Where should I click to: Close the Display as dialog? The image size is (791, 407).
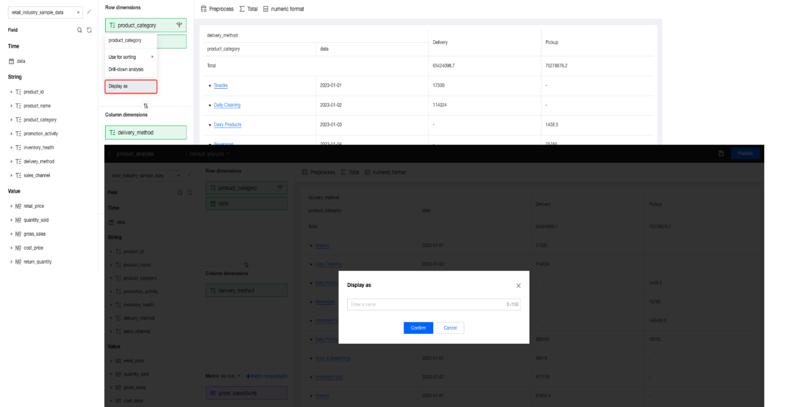coord(519,285)
